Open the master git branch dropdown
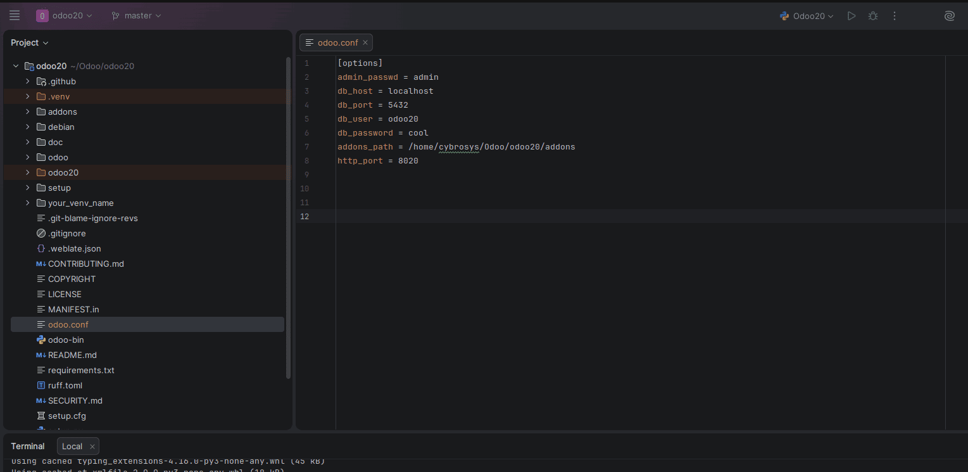This screenshot has width=968, height=472. (x=136, y=15)
